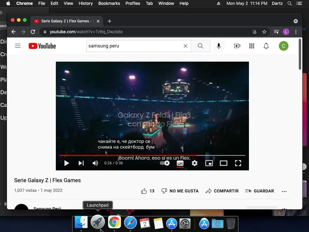Open Trash in the Dock
309x232 pixels.
point(231,223)
